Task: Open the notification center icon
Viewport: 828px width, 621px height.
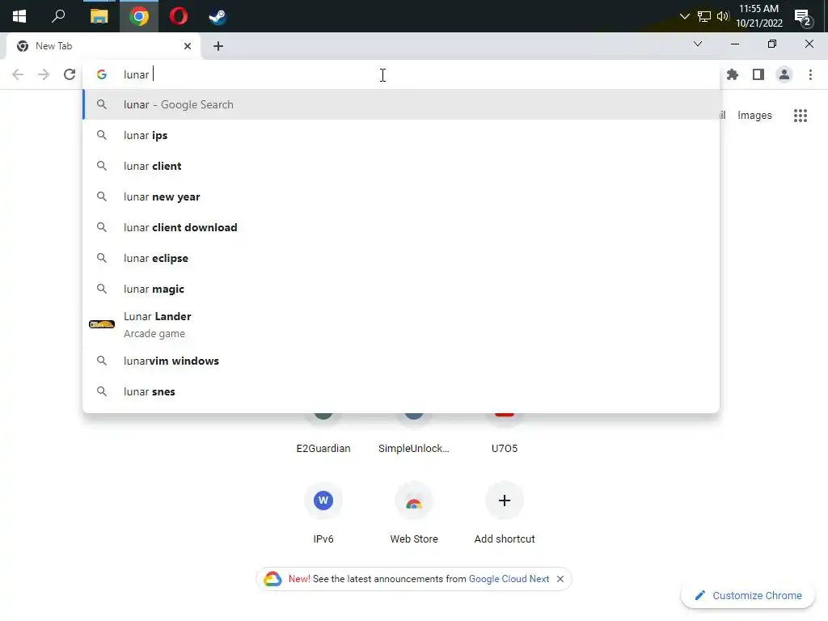Action: pos(803,18)
